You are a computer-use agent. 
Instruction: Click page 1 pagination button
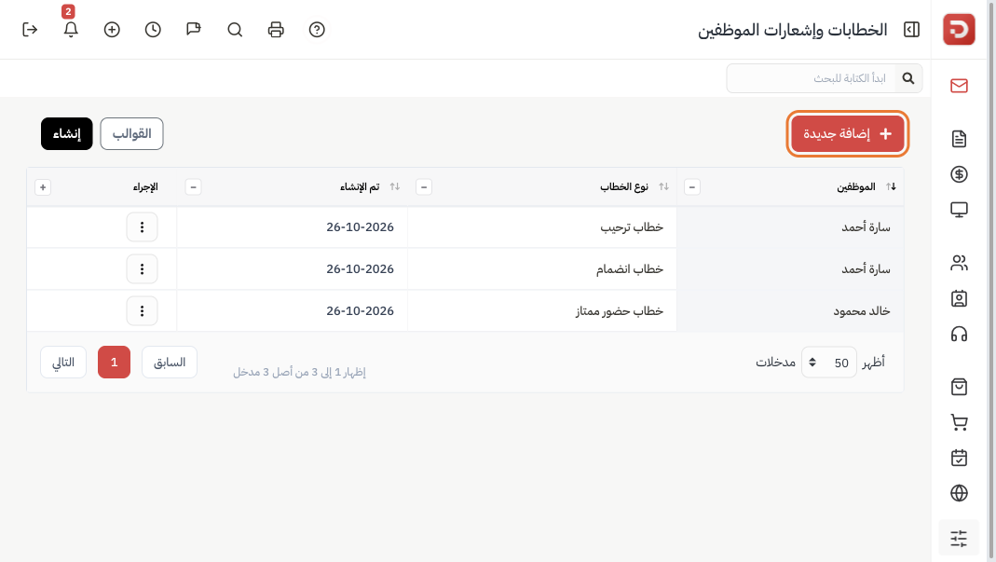[x=114, y=363]
